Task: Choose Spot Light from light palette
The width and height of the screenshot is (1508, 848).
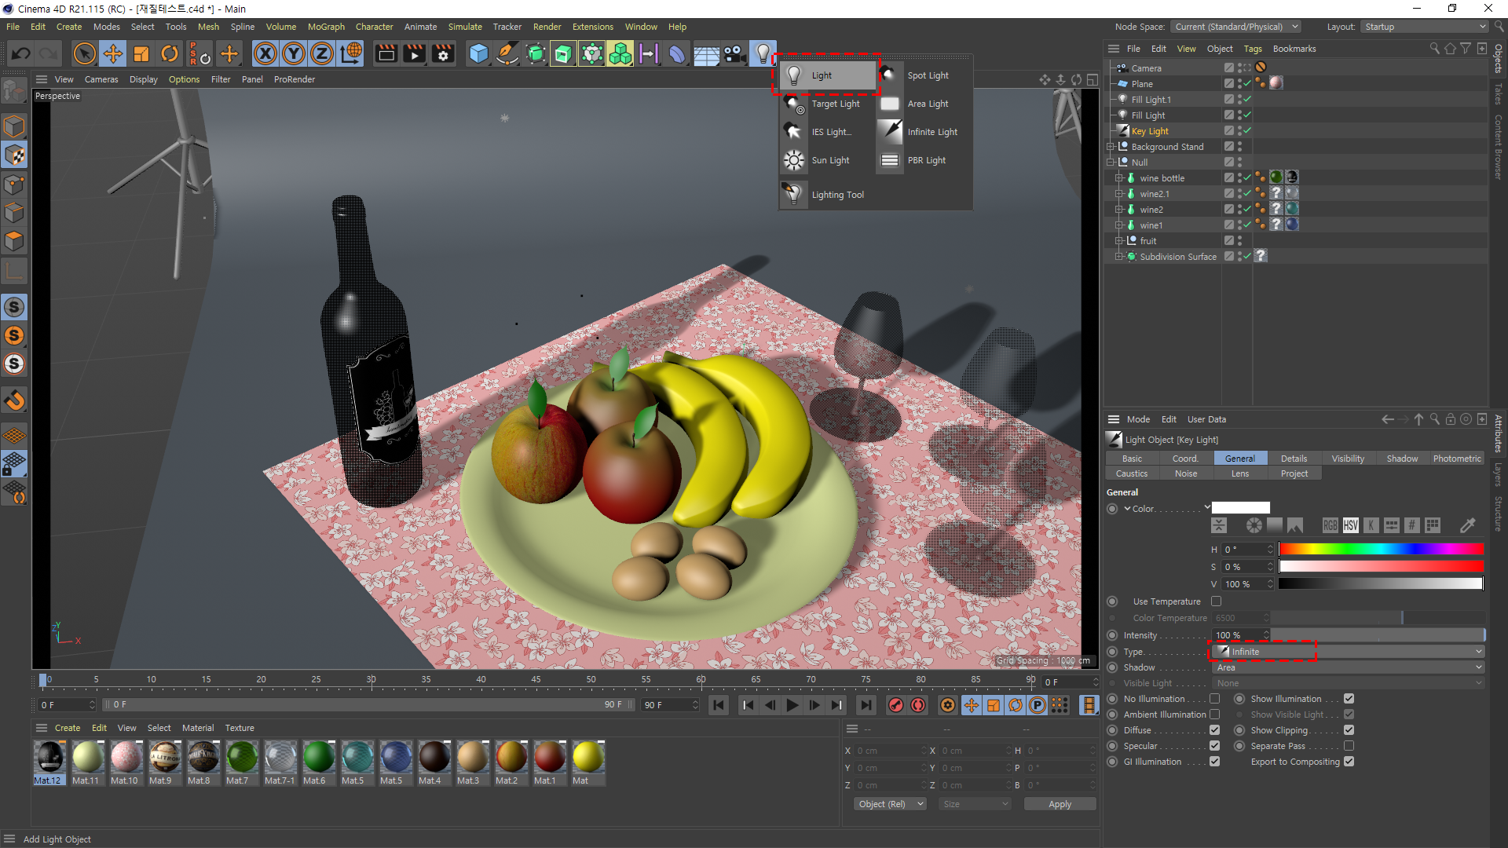Action: (x=928, y=75)
